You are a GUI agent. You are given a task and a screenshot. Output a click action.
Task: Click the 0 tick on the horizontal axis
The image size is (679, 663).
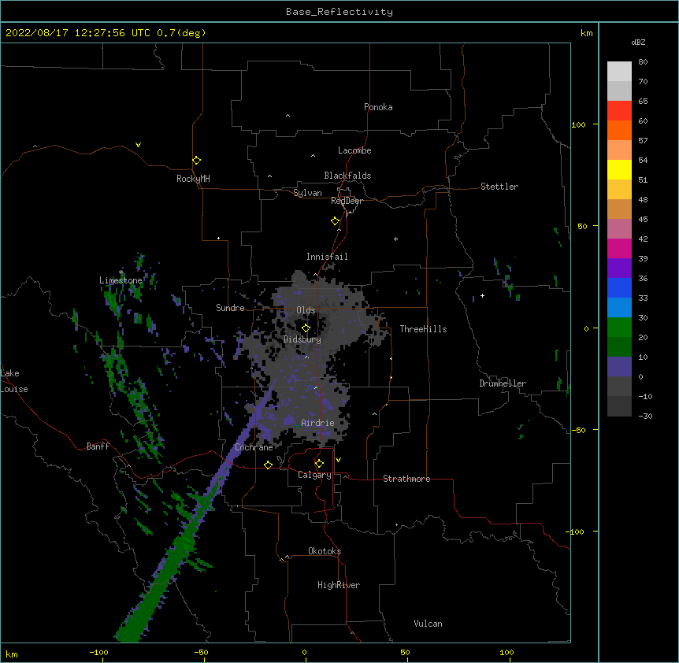click(304, 652)
